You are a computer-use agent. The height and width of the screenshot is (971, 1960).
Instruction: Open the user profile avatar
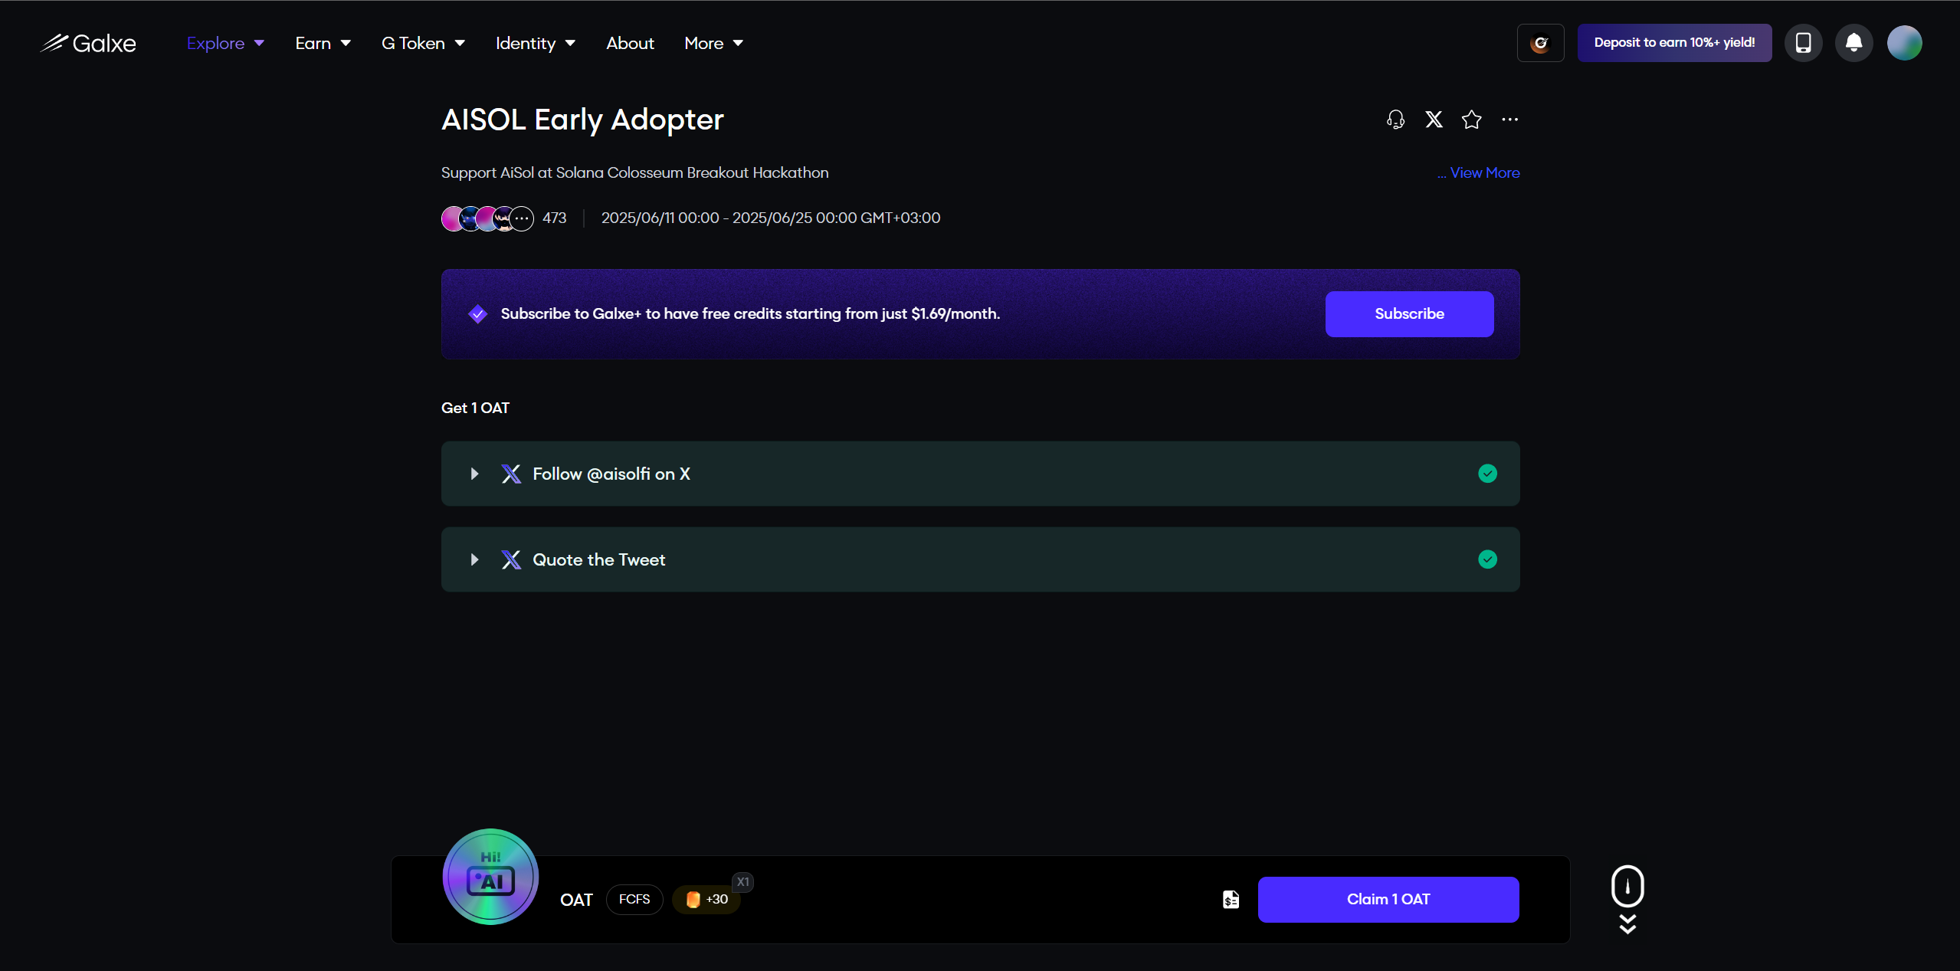[x=1904, y=43]
